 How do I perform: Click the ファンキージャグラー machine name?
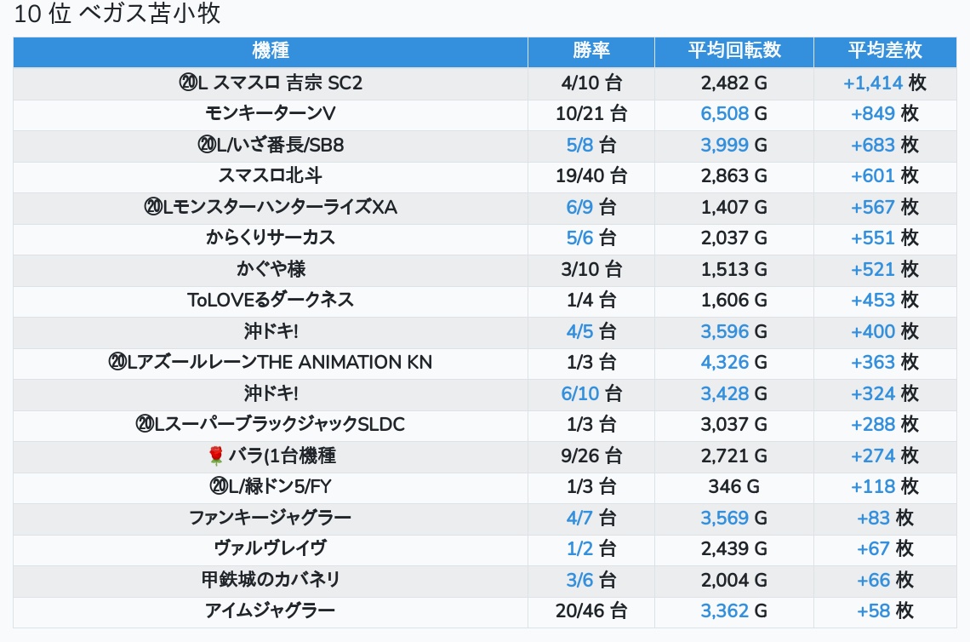click(x=271, y=518)
